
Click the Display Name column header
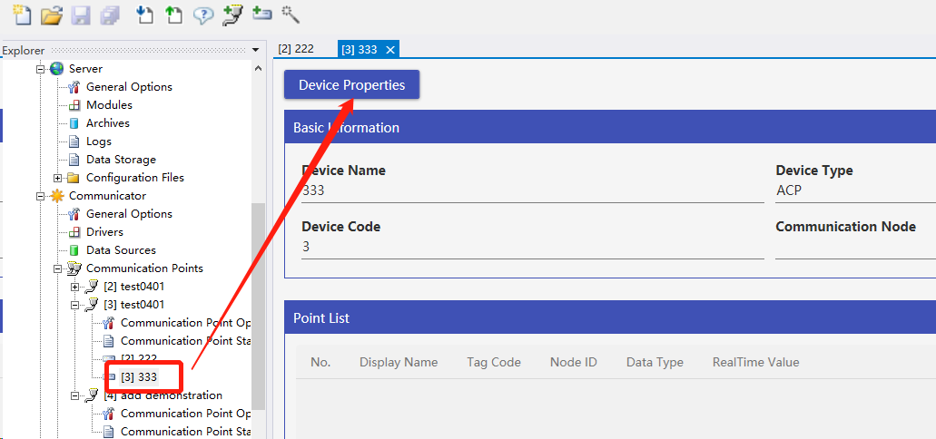(399, 362)
